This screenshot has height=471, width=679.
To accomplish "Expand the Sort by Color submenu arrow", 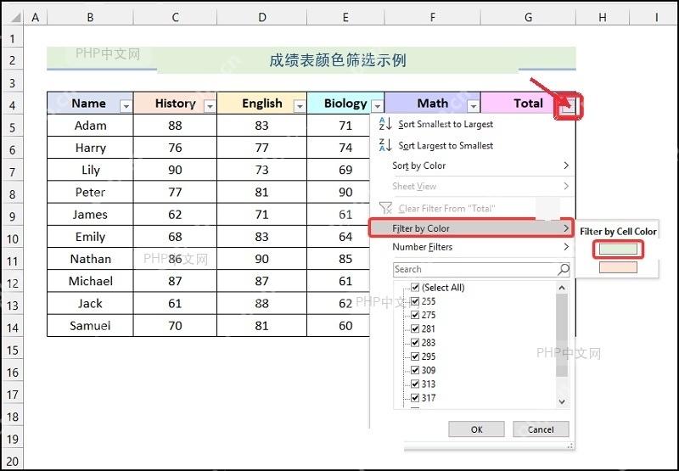I will click(566, 165).
